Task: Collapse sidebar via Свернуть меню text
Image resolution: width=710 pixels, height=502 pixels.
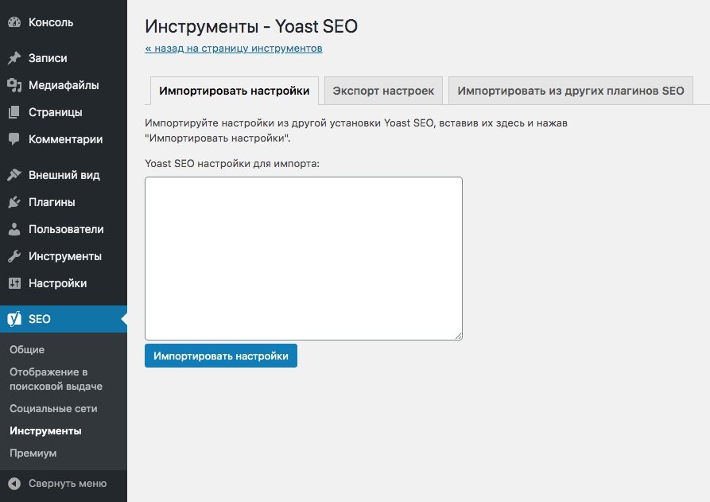Action: click(68, 484)
